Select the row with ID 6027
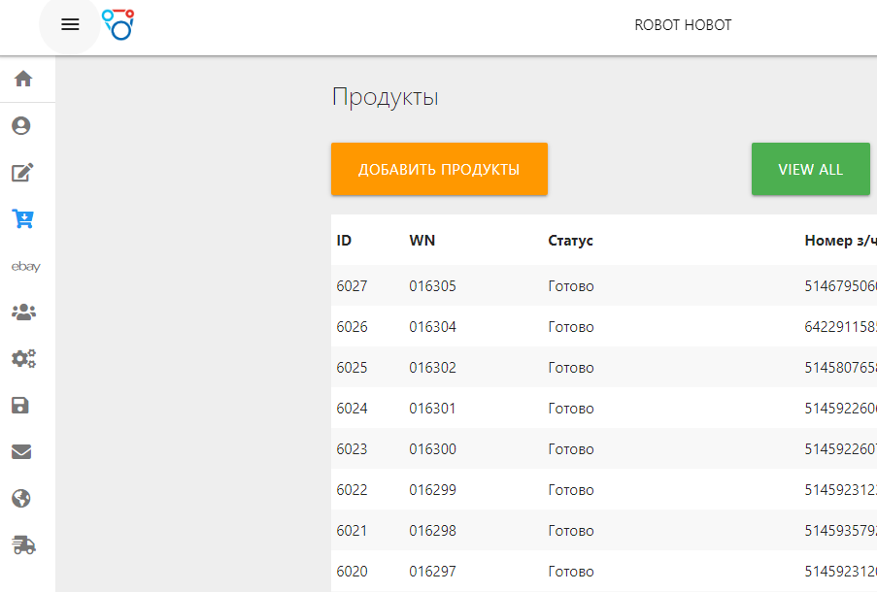 pos(351,285)
